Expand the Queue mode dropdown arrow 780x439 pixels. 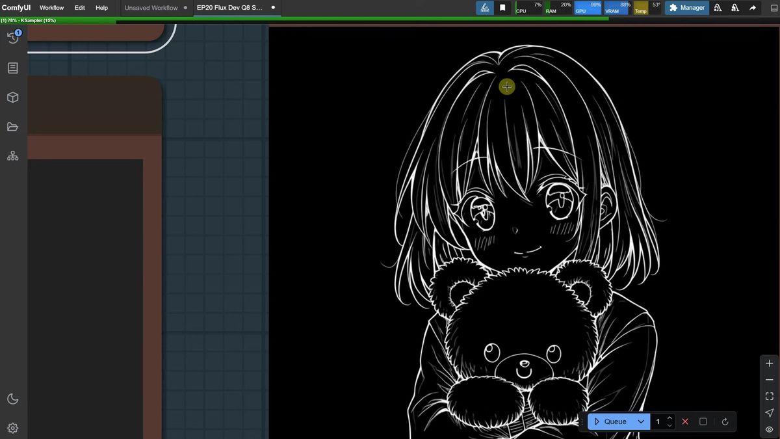pyautogui.click(x=641, y=421)
